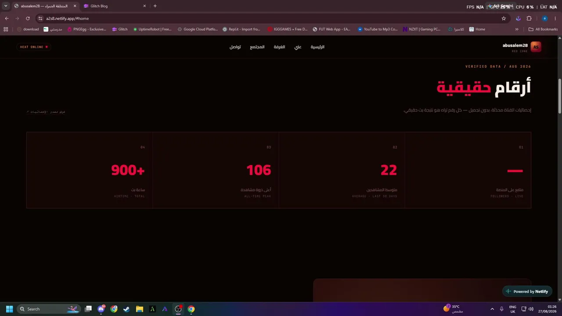Click the page vertical scrollbar thumb
562x316 pixels.
coord(560,97)
